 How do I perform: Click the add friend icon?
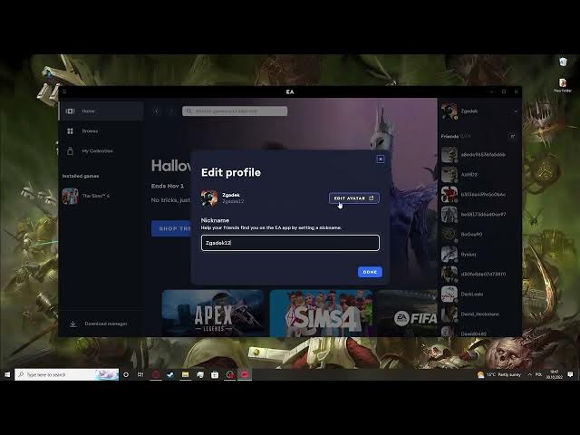512,136
